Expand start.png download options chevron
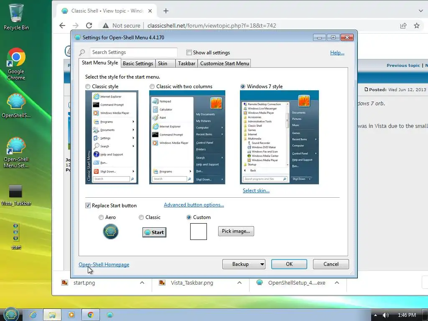Screen dimensions: 428x321 [142, 283]
